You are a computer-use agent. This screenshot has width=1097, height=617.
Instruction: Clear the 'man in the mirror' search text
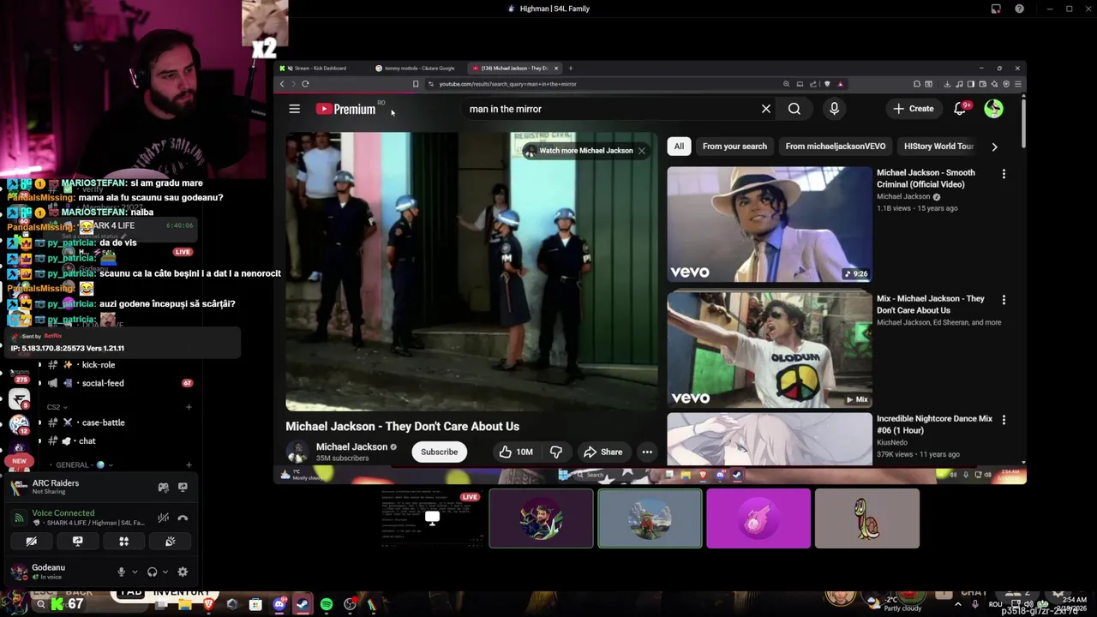tap(766, 109)
